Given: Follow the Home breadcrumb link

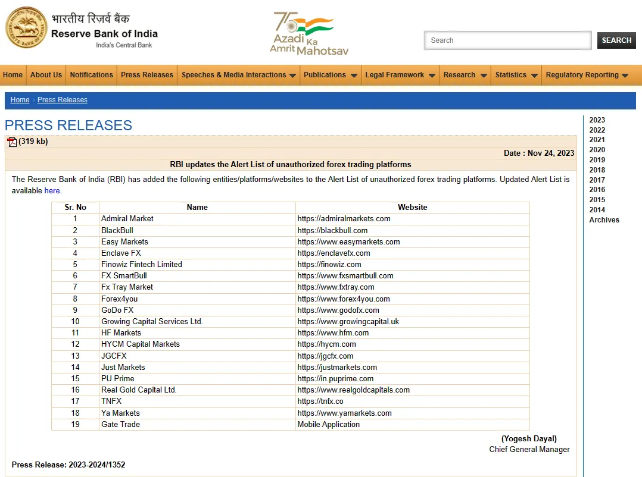Looking at the screenshot, I should pos(20,100).
